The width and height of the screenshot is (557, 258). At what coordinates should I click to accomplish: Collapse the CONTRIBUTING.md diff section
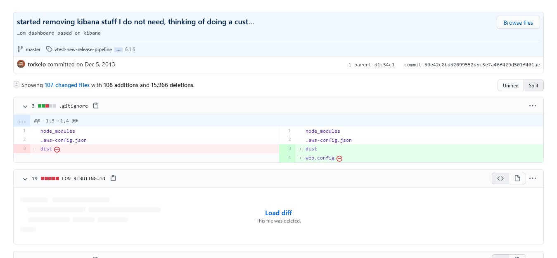(25, 178)
